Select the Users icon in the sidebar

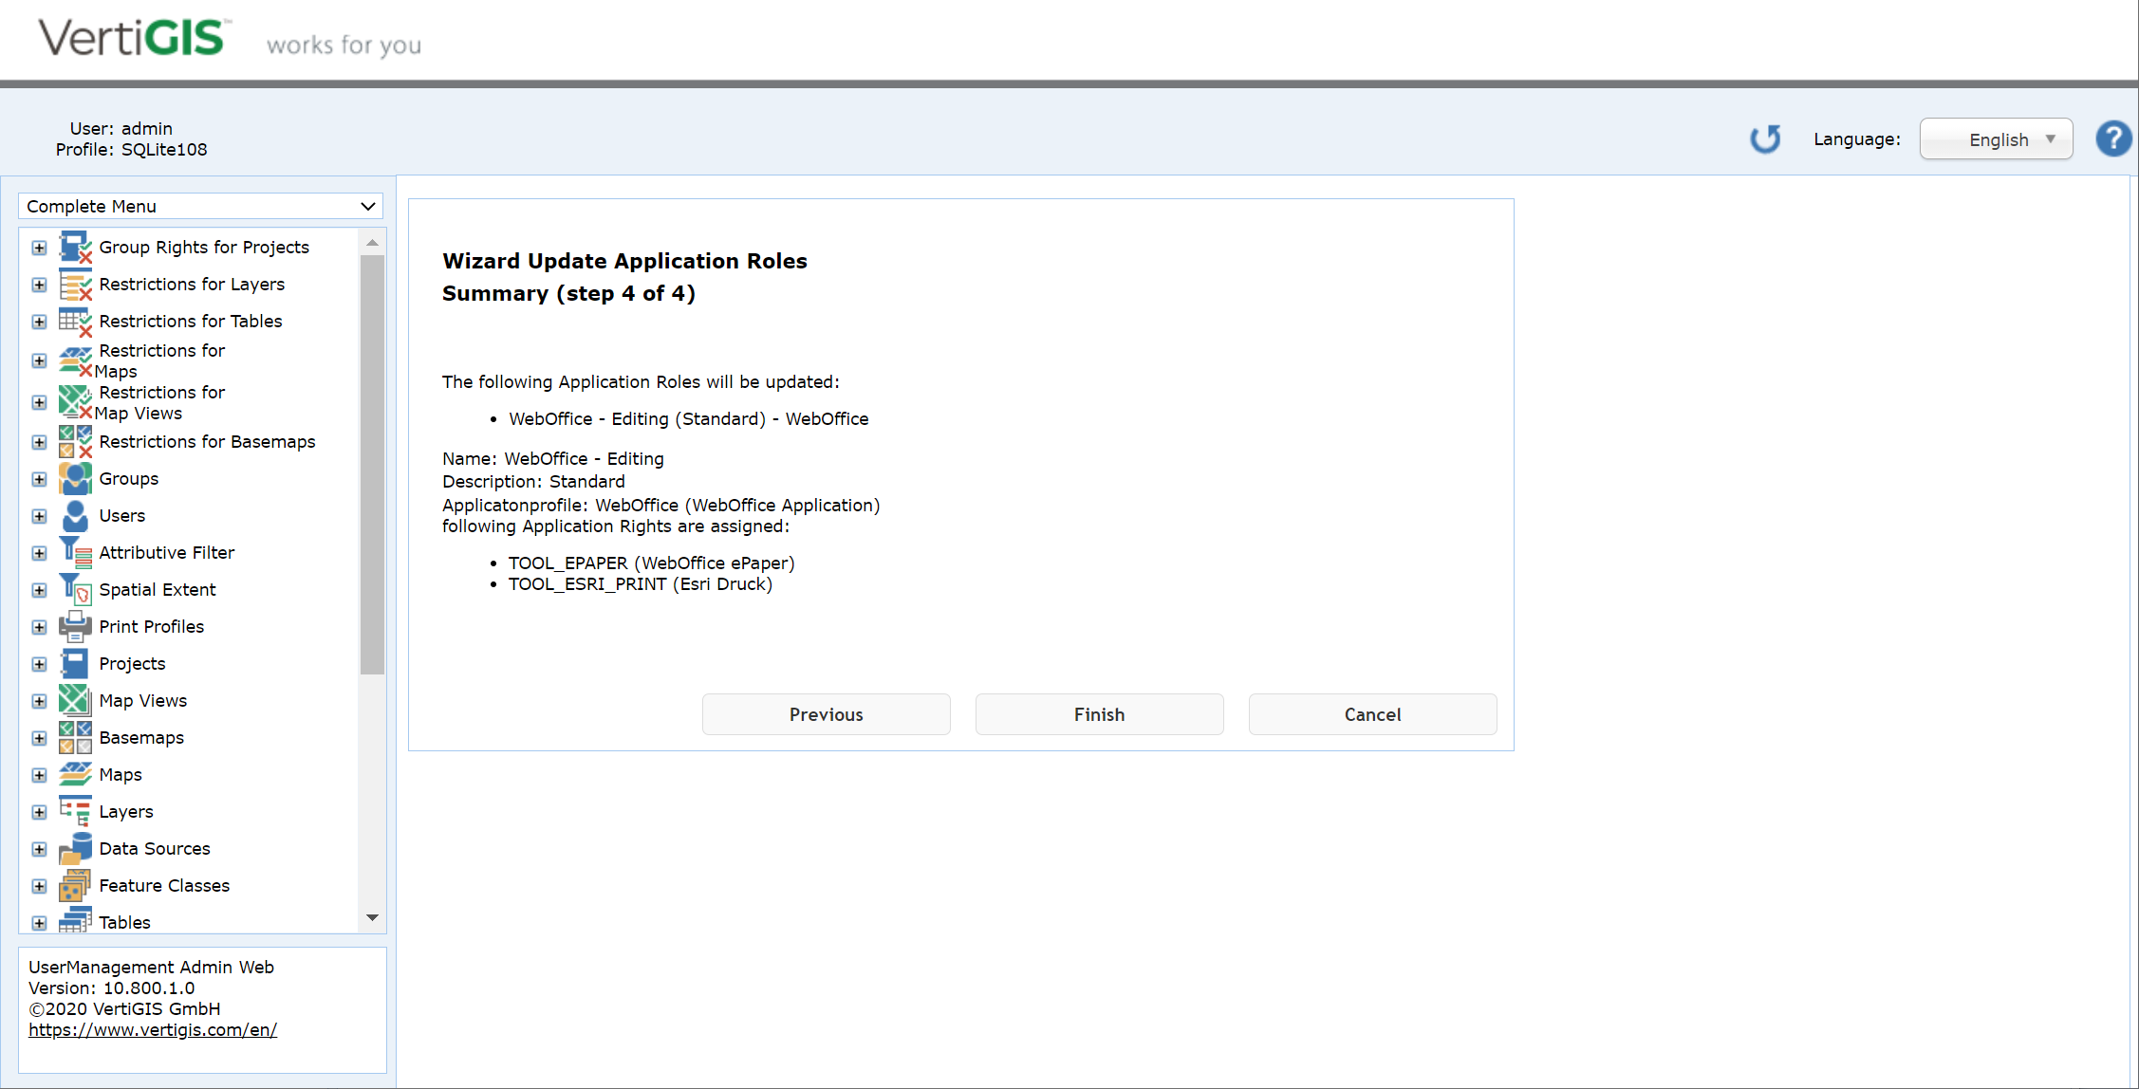[x=75, y=515]
